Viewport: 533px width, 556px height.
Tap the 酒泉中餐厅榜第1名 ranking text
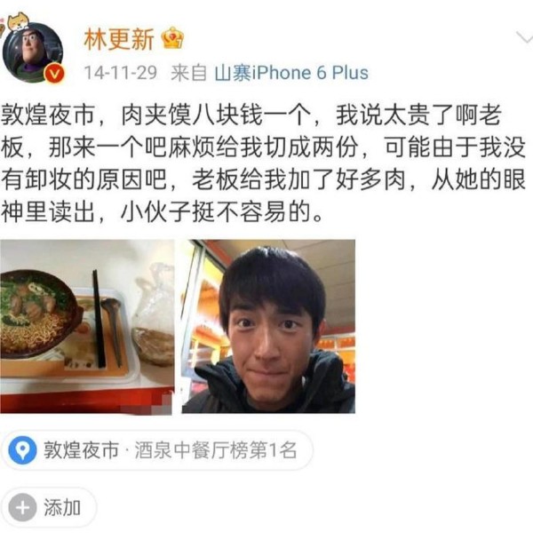[x=216, y=450]
